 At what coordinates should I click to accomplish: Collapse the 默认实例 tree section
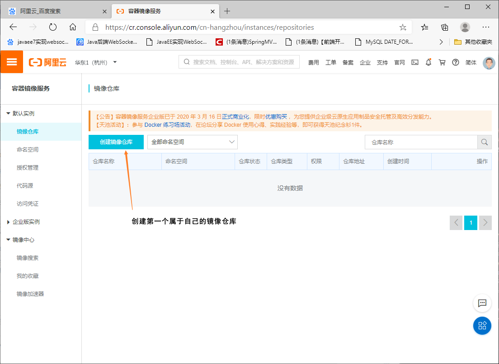click(x=9, y=114)
